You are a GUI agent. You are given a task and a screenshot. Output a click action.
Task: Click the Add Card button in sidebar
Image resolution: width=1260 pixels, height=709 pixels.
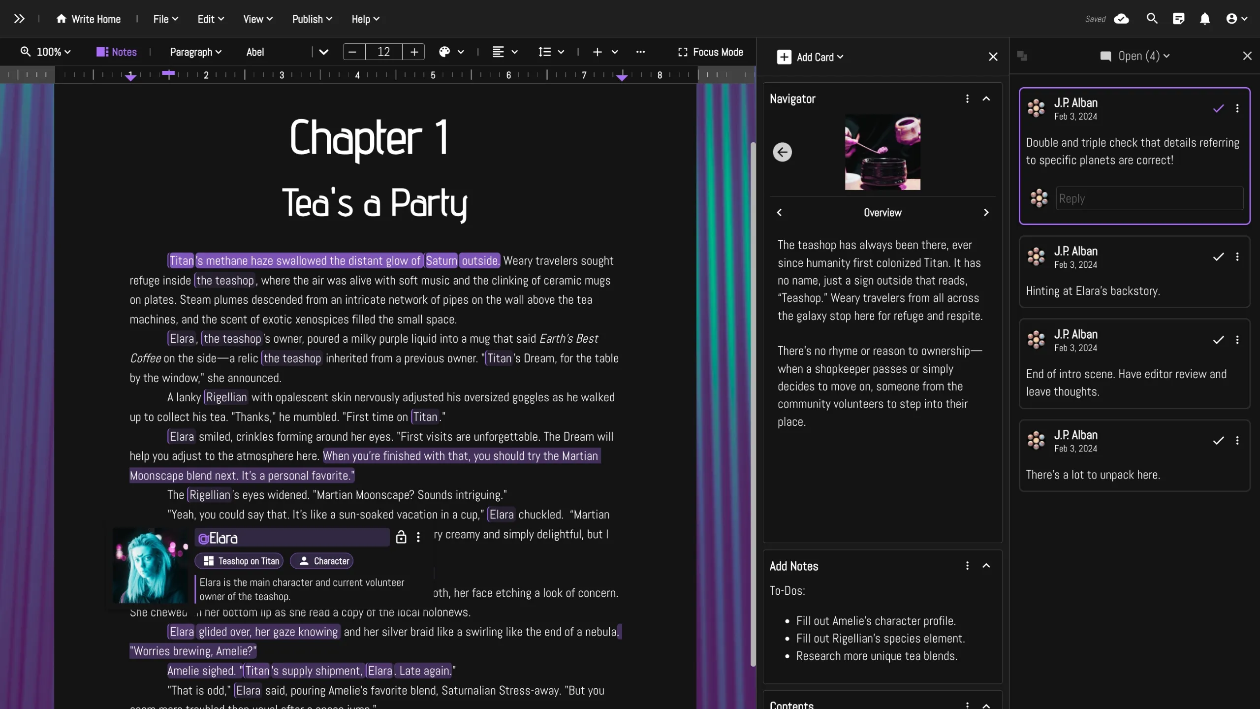809,56
